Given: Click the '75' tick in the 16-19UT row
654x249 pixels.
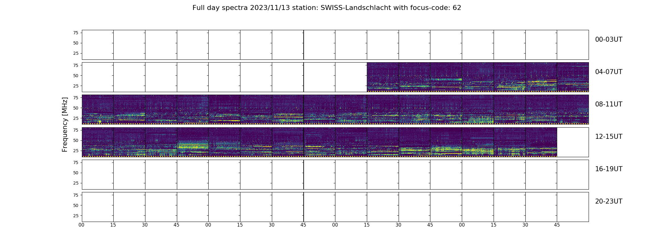Looking at the screenshot, I should click(x=76, y=162).
